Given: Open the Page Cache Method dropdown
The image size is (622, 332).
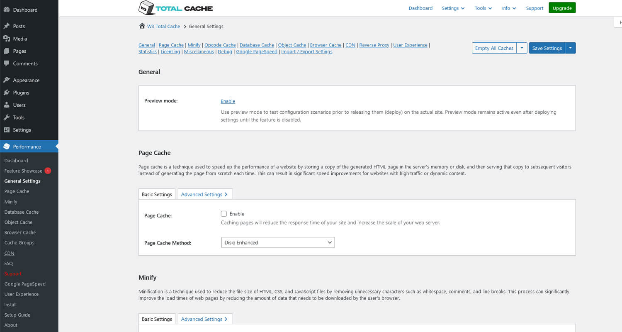Looking at the screenshot, I should (278, 242).
